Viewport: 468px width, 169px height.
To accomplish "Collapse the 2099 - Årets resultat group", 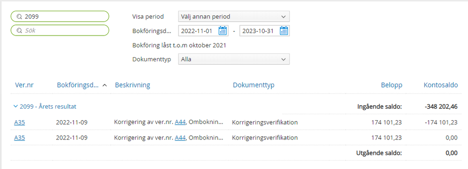I will [16, 106].
